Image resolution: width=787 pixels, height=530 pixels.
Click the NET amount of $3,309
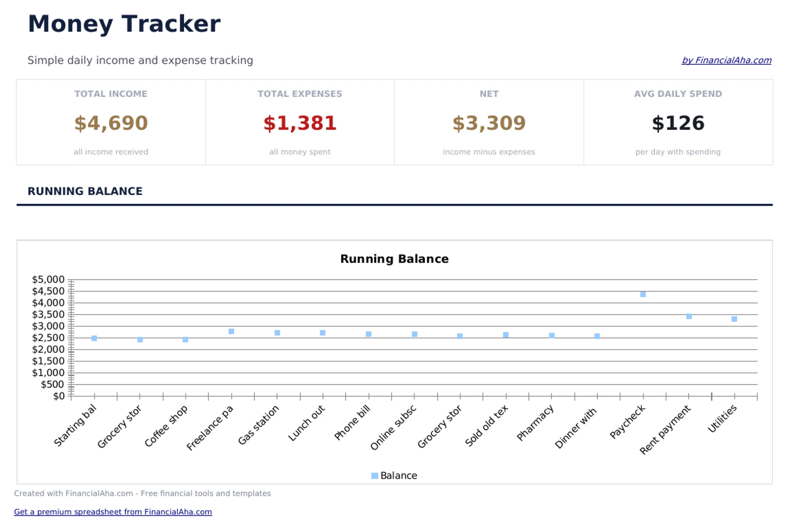point(489,123)
